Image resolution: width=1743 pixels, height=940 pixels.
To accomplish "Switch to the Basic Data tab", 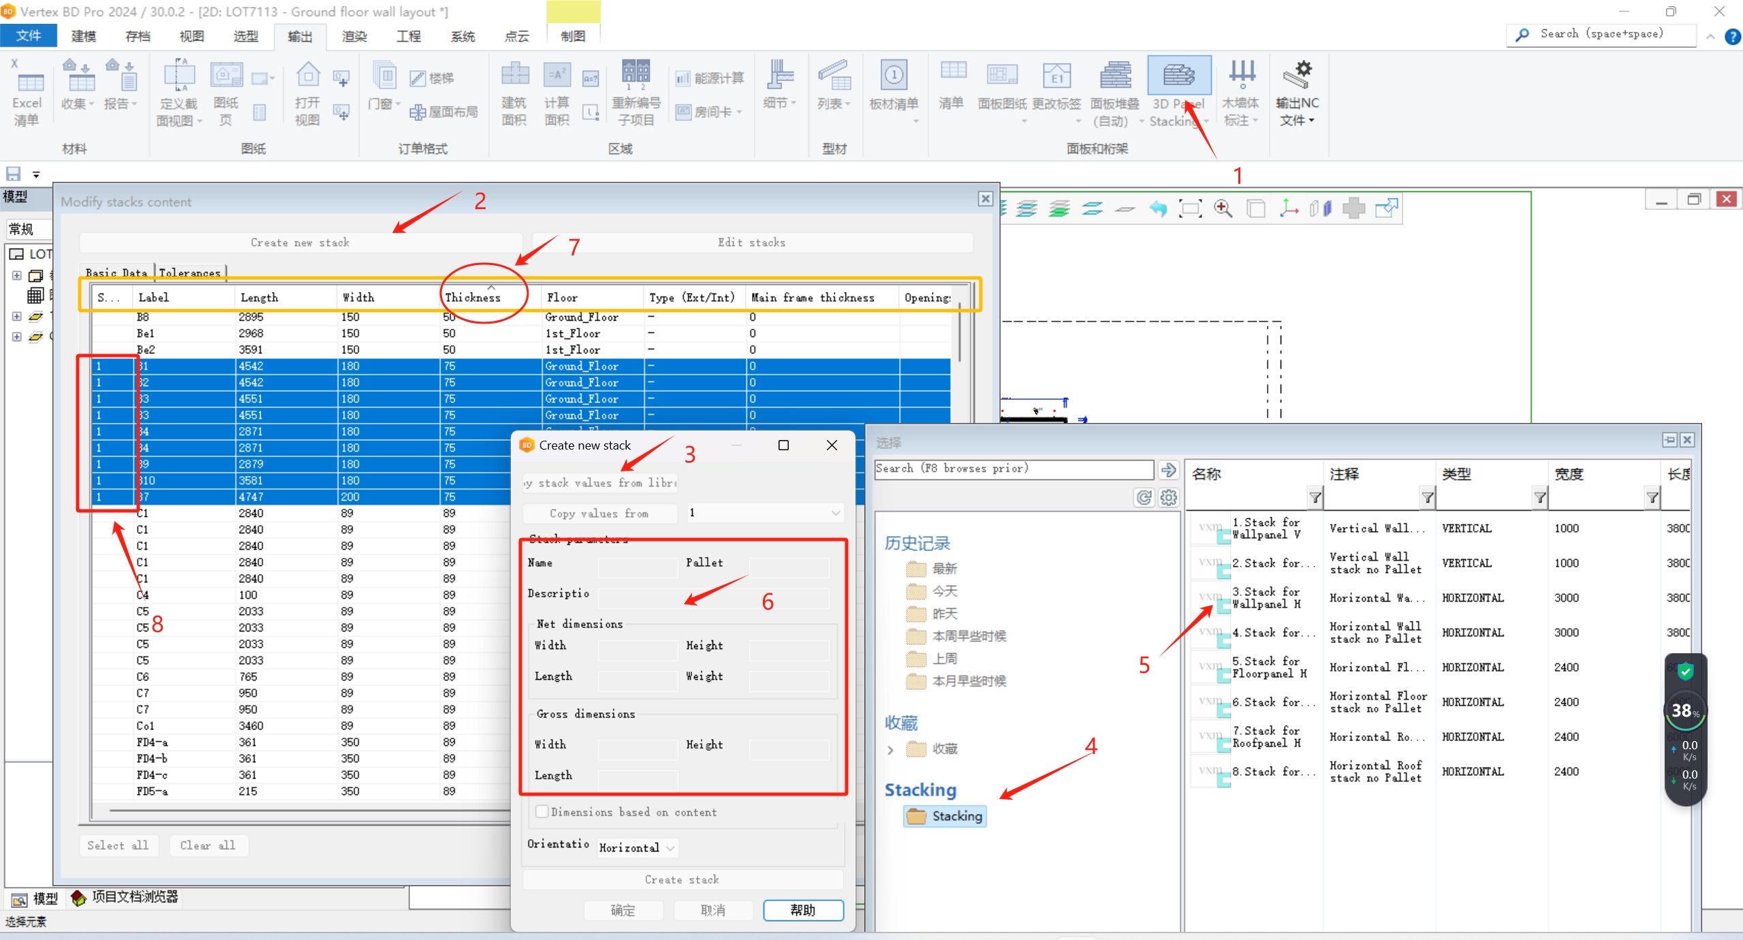I will [116, 272].
